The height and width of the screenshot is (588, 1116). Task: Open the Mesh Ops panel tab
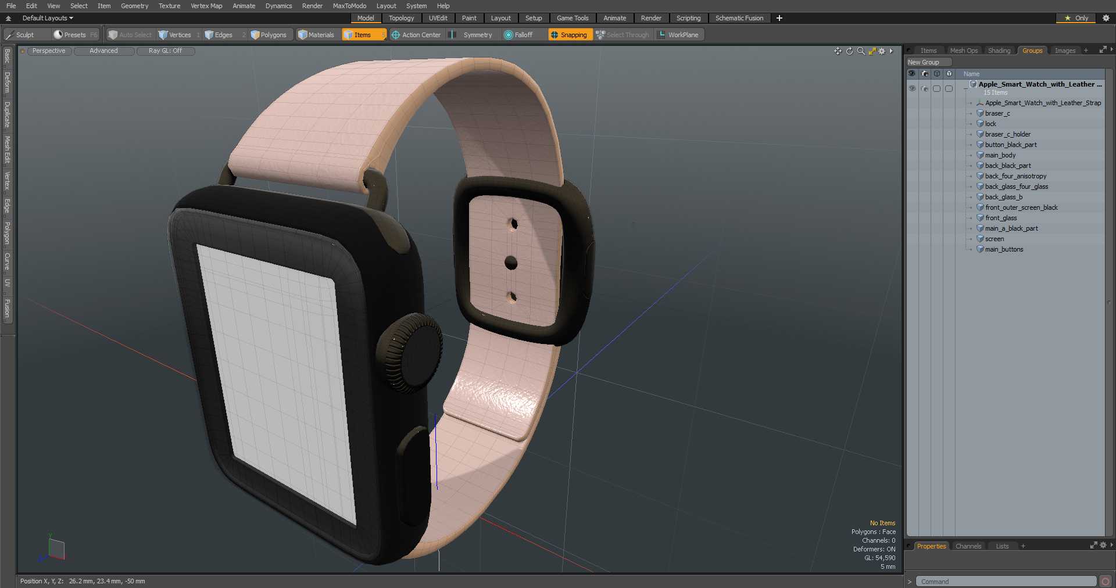click(964, 51)
